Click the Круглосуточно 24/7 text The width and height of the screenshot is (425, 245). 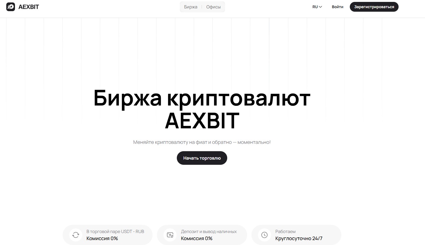click(299, 238)
